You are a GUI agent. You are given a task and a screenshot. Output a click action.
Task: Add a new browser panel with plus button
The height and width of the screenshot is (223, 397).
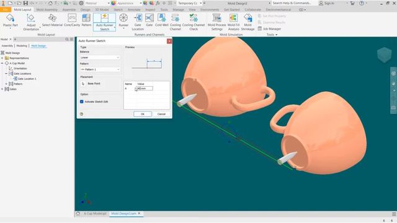(15, 39)
